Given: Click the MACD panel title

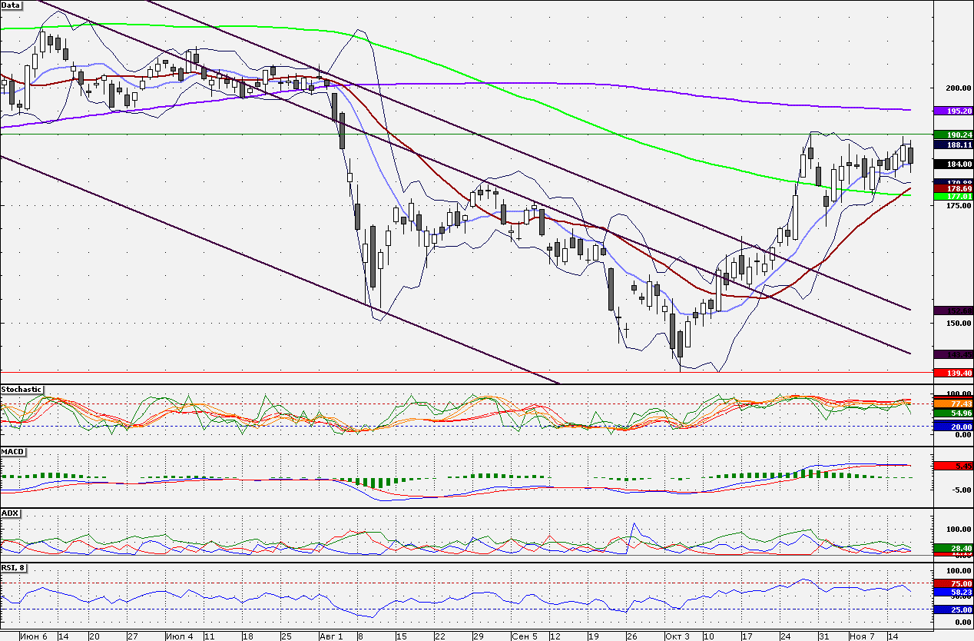Looking at the screenshot, I should click(x=12, y=451).
